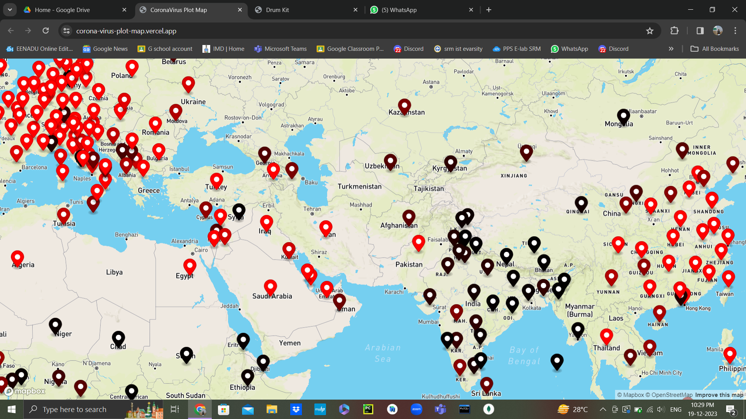This screenshot has width=746, height=419.
Task: Open the tab search dropdown arrow
Action: (x=10, y=10)
